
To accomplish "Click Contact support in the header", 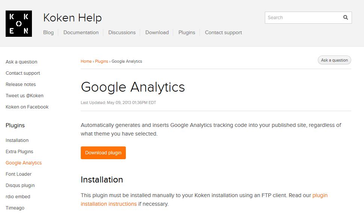I will (x=224, y=33).
